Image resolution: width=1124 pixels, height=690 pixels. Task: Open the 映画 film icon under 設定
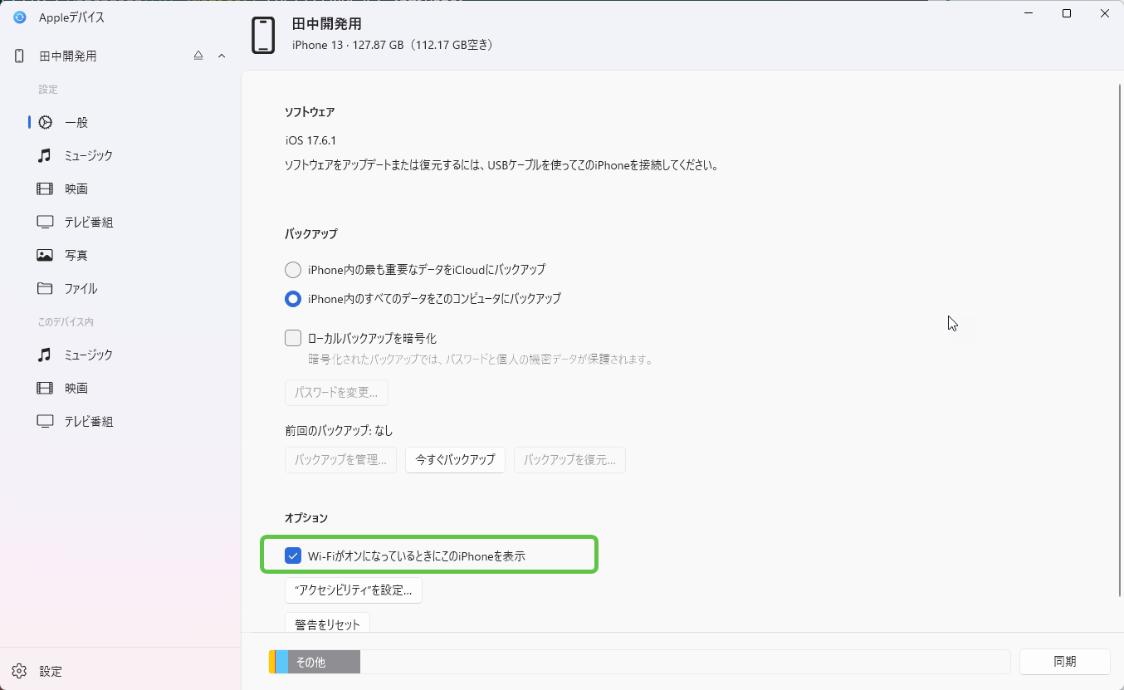[45, 188]
